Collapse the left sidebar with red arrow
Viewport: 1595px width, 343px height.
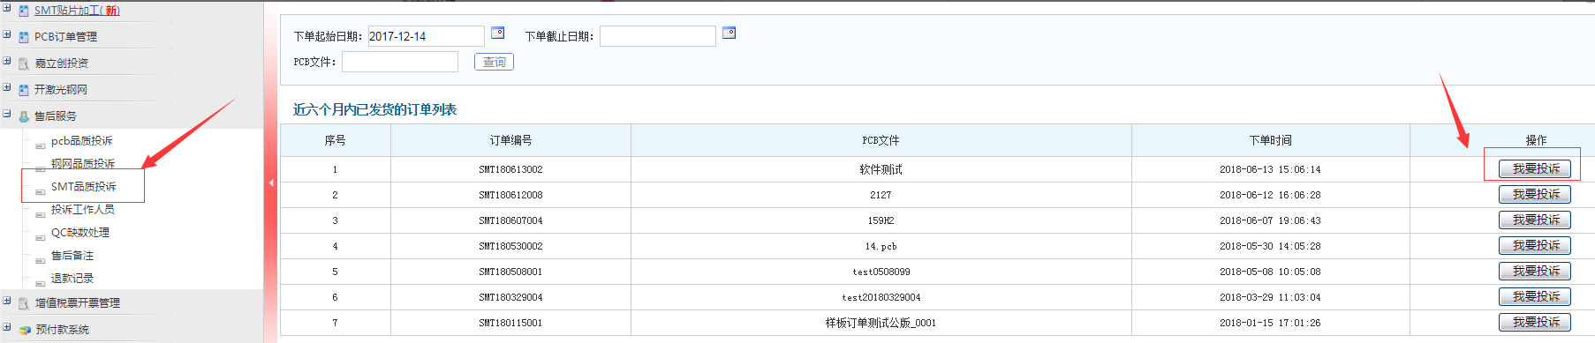tap(271, 183)
